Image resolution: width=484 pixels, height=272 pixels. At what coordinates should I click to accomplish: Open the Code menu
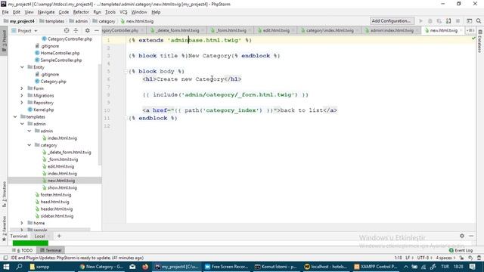64,12
